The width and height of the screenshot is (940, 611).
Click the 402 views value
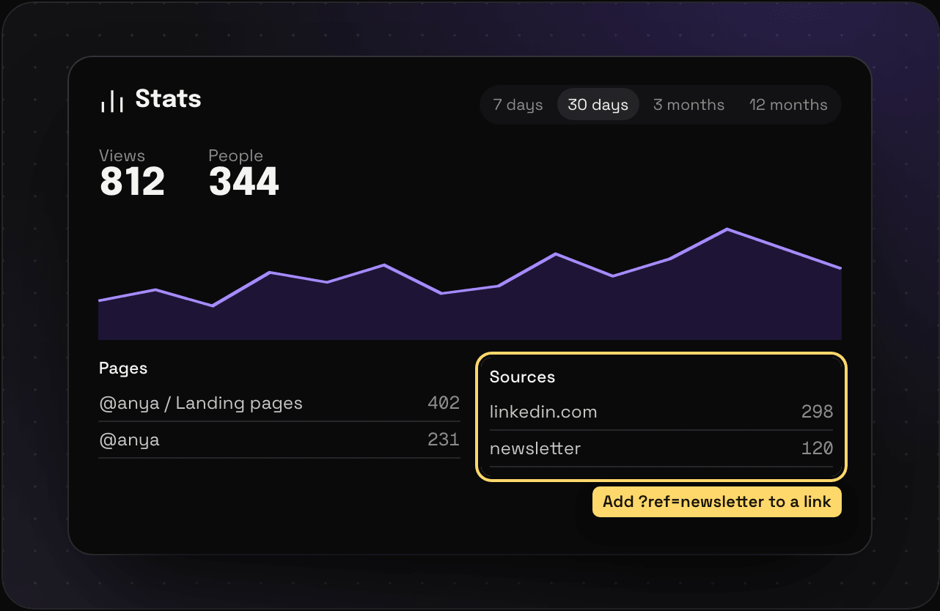click(444, 403)
